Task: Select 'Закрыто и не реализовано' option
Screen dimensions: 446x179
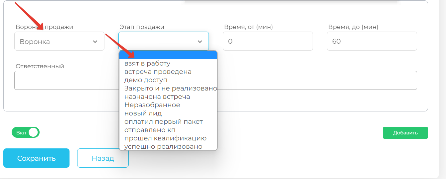Action: (x=171, y=88)
